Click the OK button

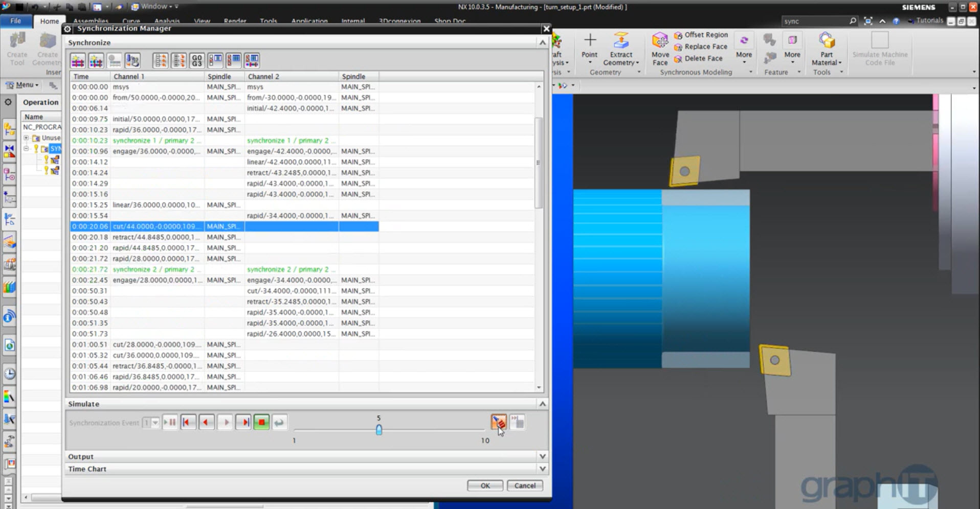coord(485,485)
